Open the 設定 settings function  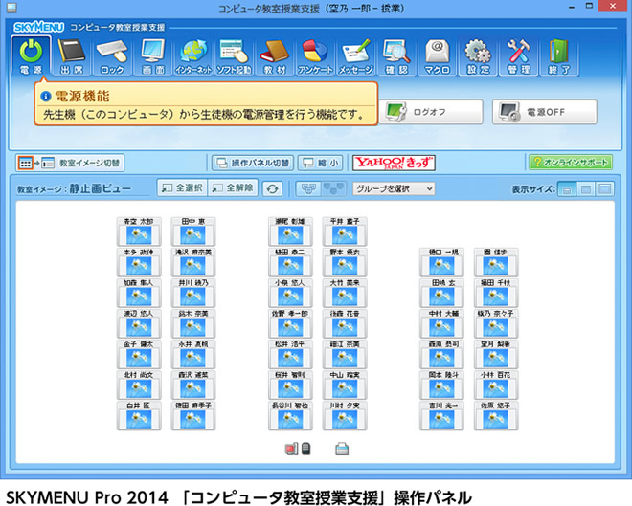(478, 55)
